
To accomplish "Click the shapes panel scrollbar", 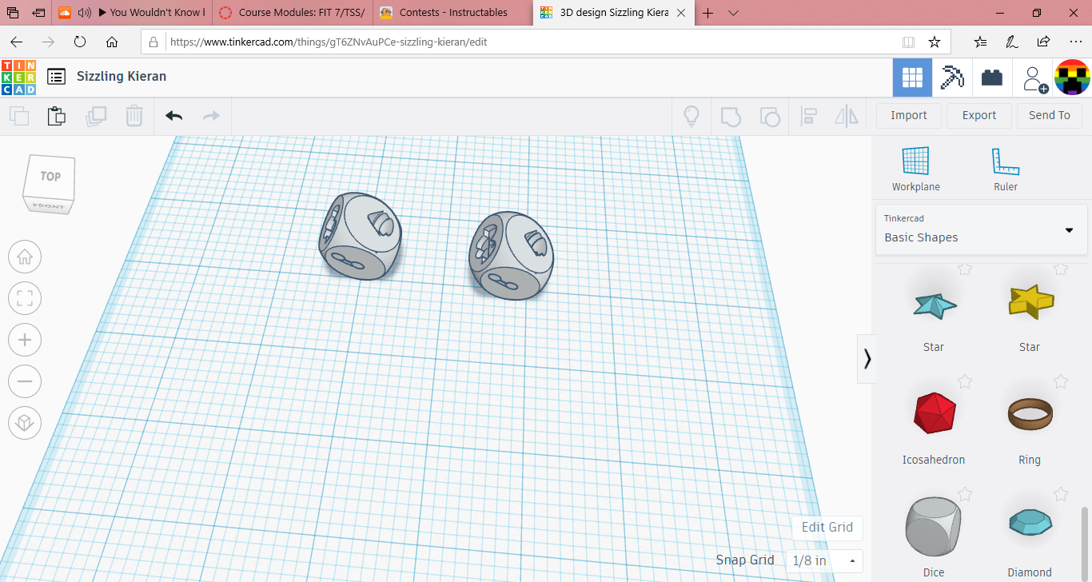I will tap(1085, 544).
